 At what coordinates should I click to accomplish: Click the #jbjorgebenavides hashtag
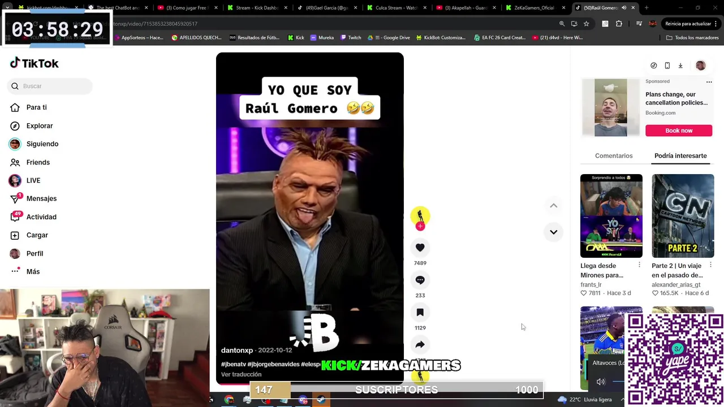tap(274, 364)
